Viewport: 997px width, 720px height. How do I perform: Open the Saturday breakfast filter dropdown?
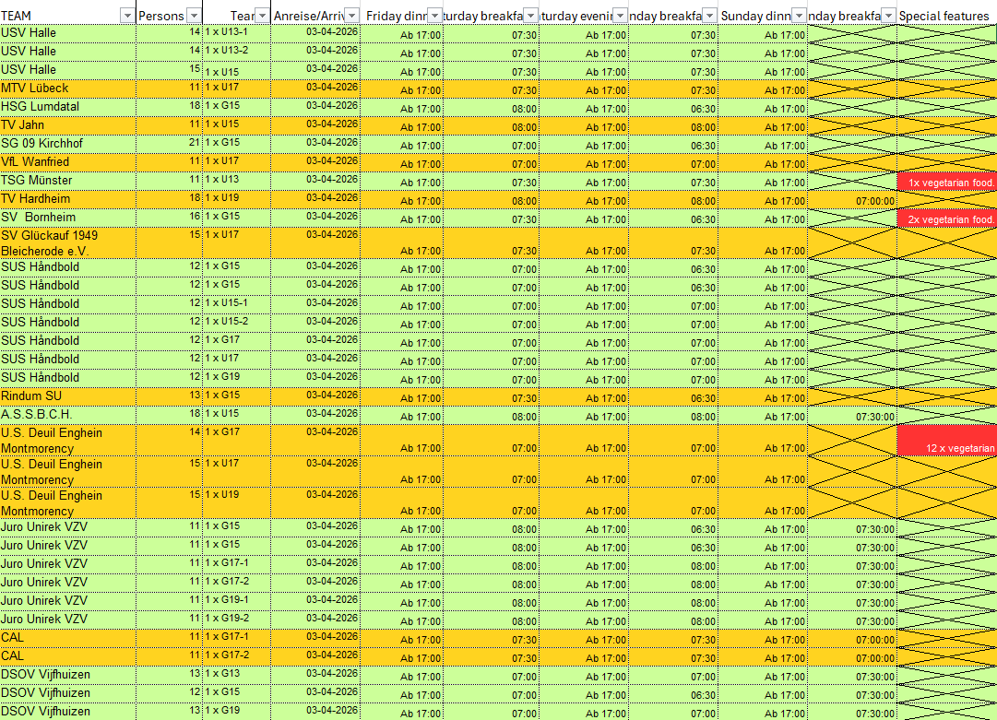pyautogui.click(x=530, y=15)
